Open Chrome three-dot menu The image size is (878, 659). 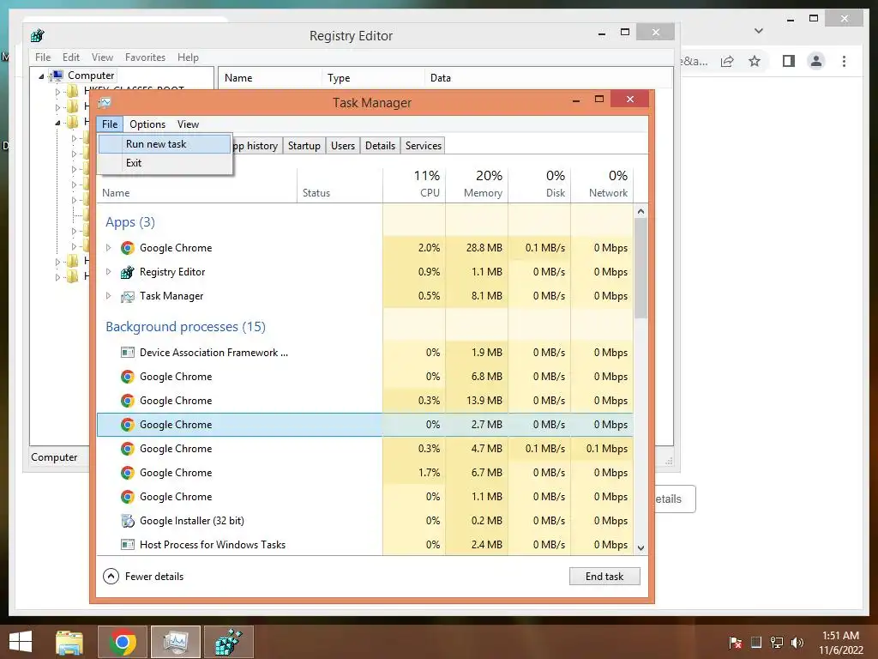[x=844, y=61]
